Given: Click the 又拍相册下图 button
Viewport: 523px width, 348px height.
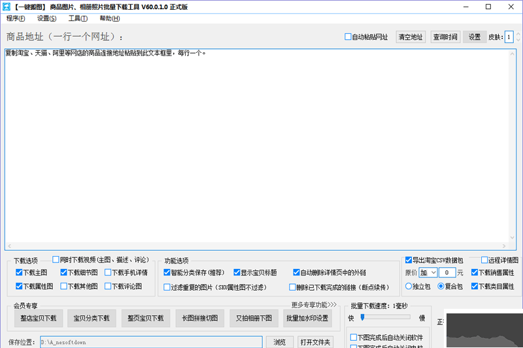Looking at the screenshot, I should click(x=254, y=319).
